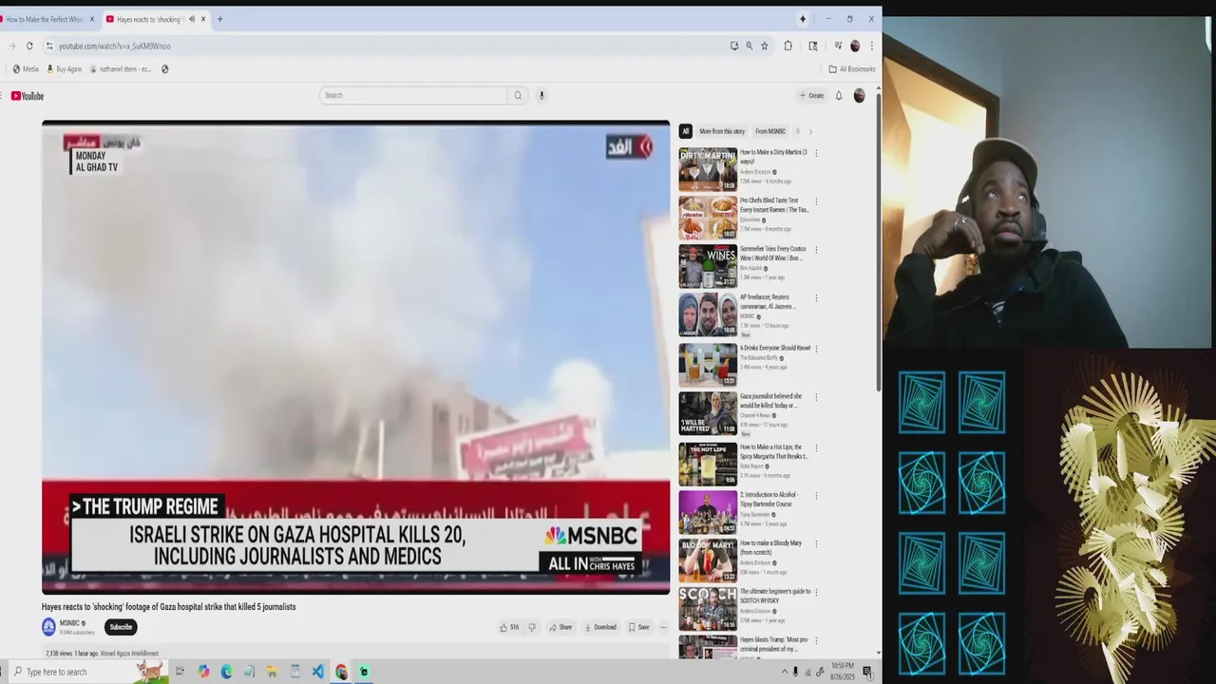Viewport: 1216px width, 684px height.
Task: Click the Share button under video
Action: pyautogui.click(x=560, y=627)
